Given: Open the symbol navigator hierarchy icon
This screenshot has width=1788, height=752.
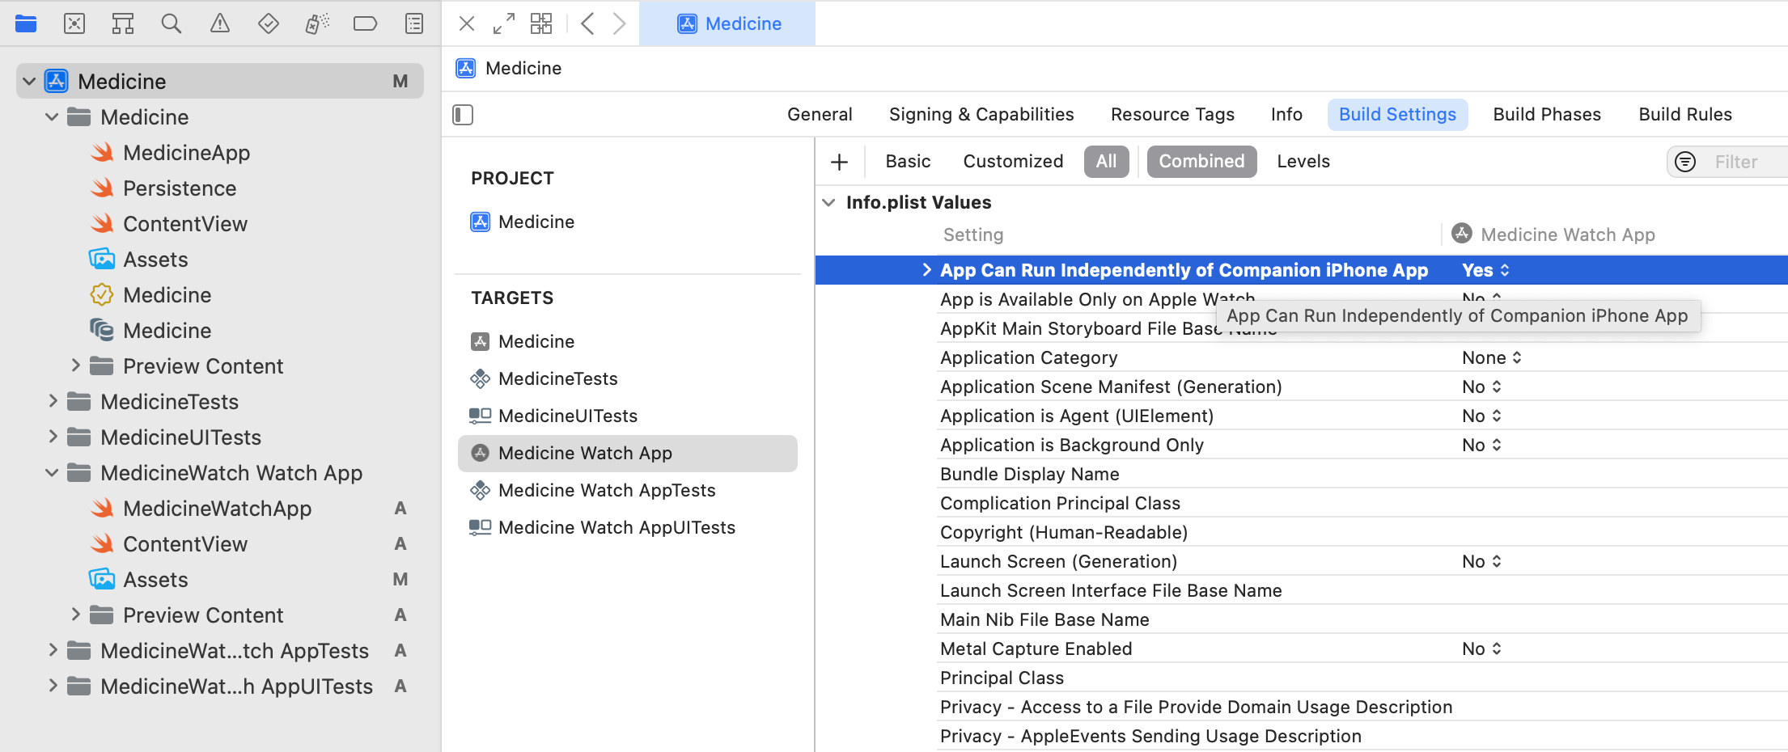Looking at the screenshot, I should pyautogui.click(x=123, y=24).
